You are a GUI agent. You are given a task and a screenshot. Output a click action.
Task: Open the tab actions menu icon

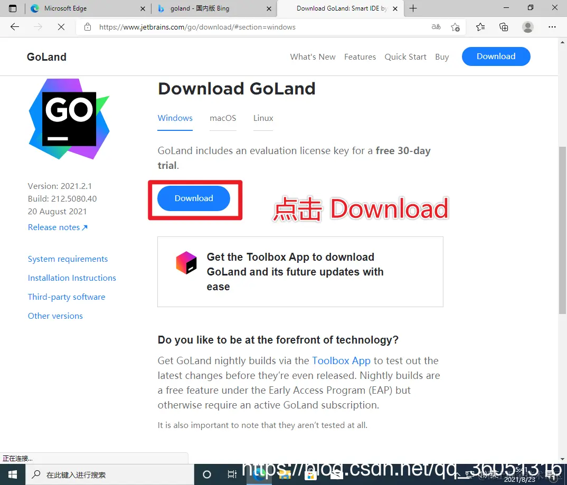(13, 8)
